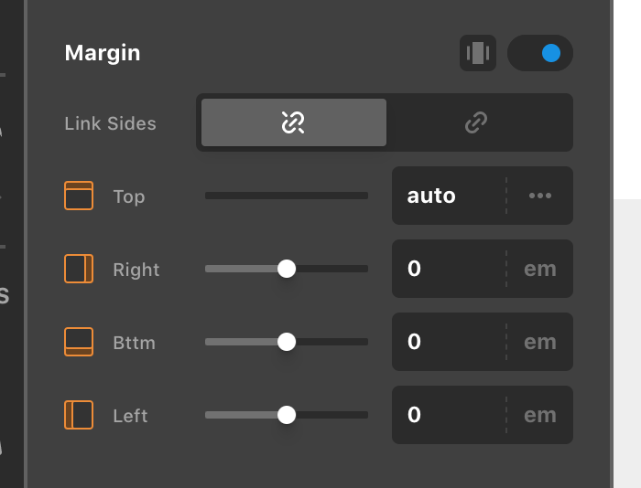Select the unlinked sides option
Viewport: 641px width, 488px height.
click(294, 122)
